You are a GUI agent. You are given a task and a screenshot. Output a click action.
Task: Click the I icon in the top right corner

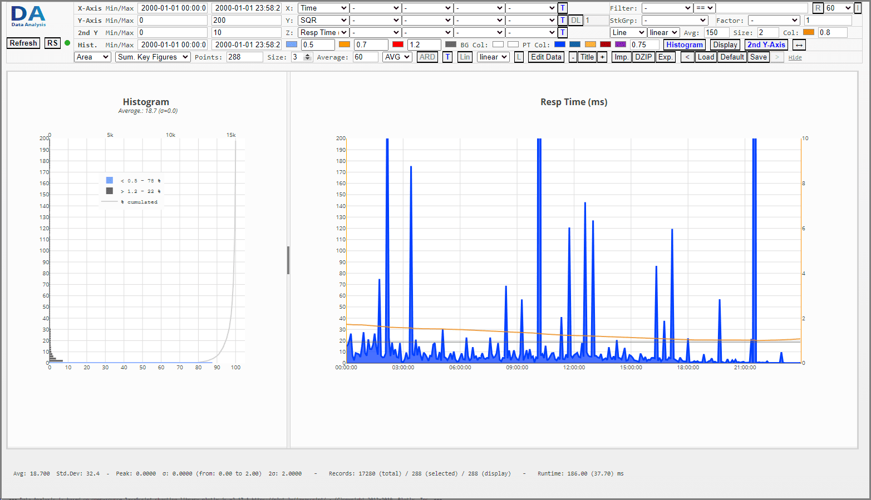[x=858, y=8]
